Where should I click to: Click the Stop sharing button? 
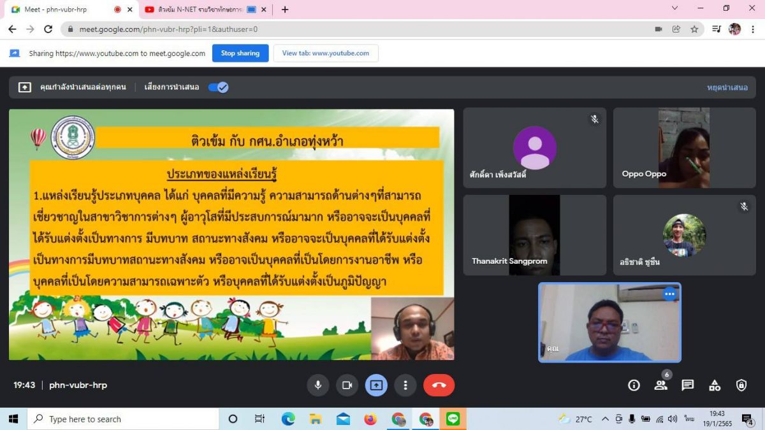240,54
